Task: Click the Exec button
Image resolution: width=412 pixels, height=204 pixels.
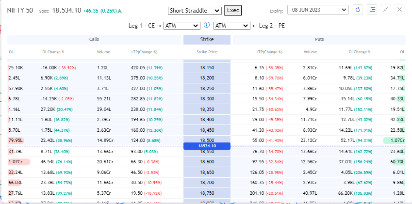Action: (233, 11)
